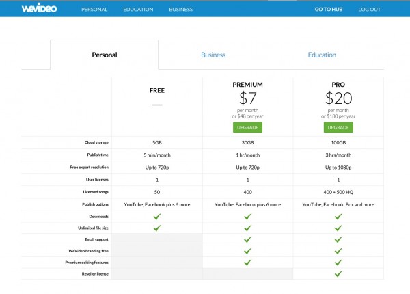Image resolution: width=410 pixels, height=294 pixels.
Task: Click 'YouTube, Facebook, Box and more' cell
Action: click(338, 204)
